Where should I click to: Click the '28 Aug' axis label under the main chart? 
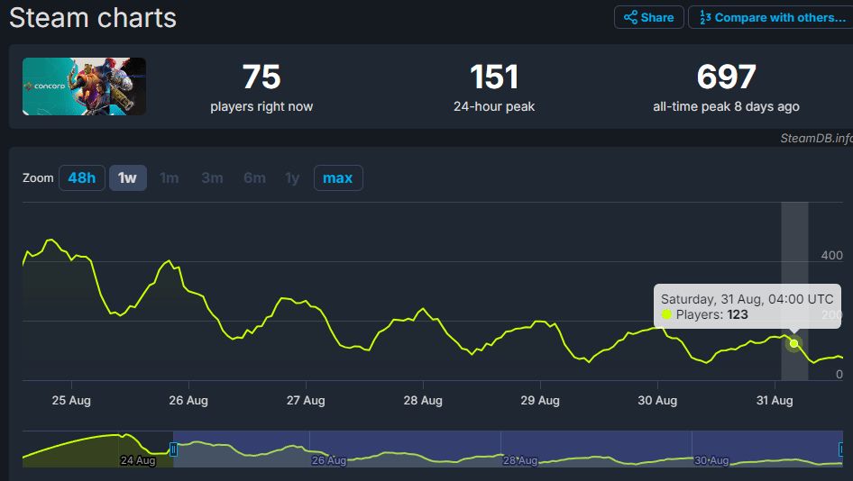click(x=423, y=401)
